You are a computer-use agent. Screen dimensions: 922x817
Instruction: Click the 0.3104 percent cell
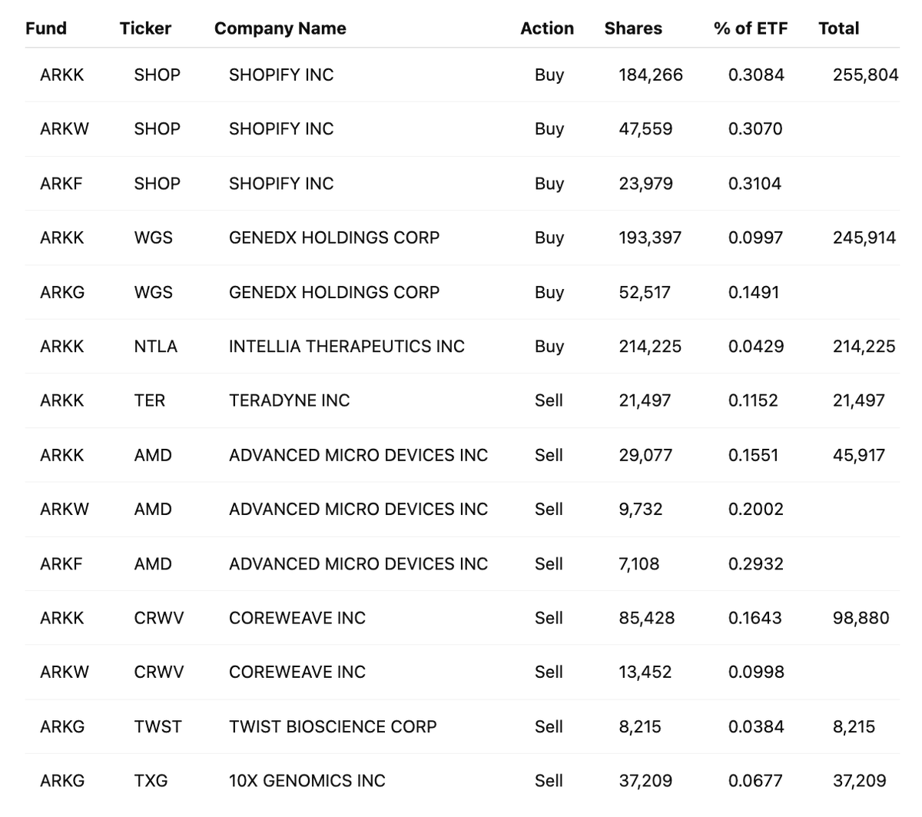(x=755, y=183)
